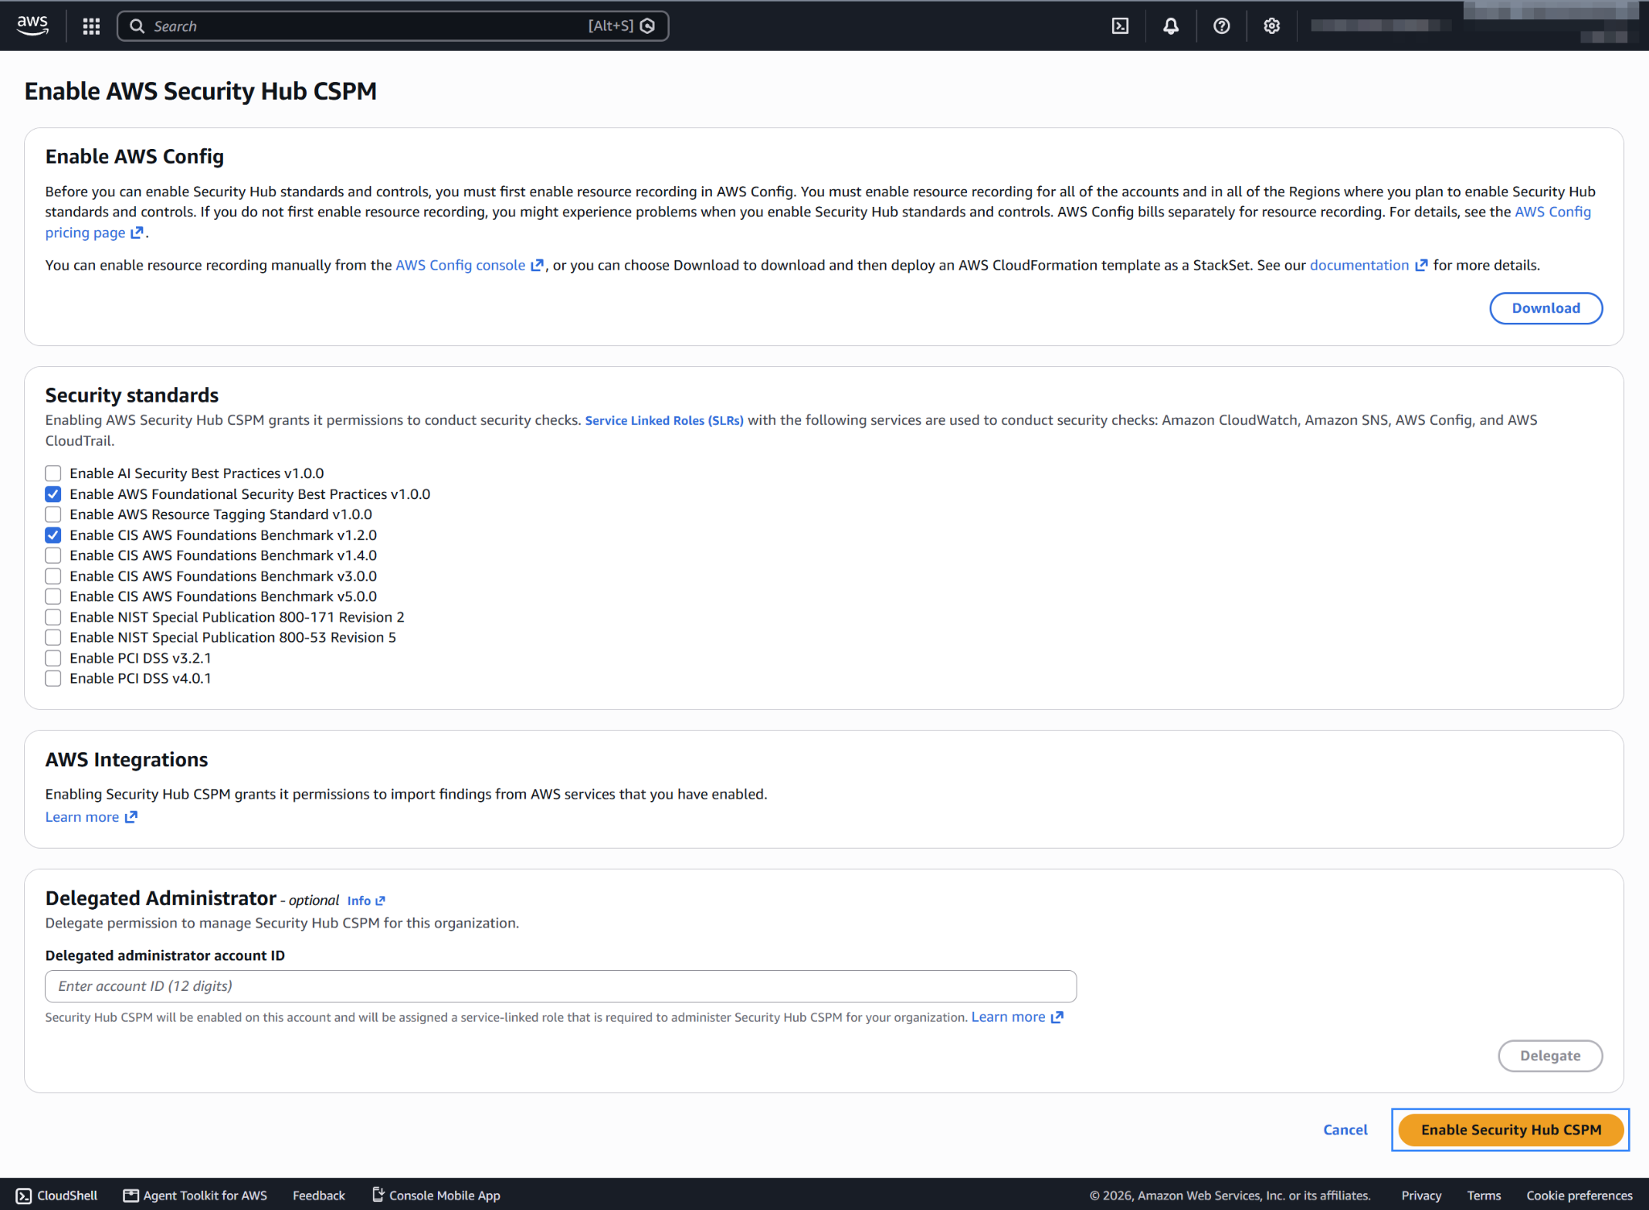Screen dimensions: 1649x1210
Task: Click the Download template button
Action: (x=1545, y=308)
